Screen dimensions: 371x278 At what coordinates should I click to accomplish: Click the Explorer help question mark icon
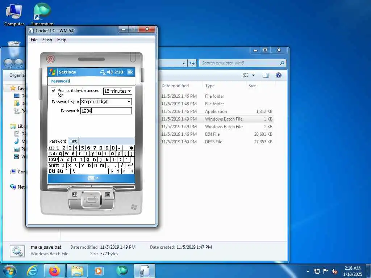[279, 75]
